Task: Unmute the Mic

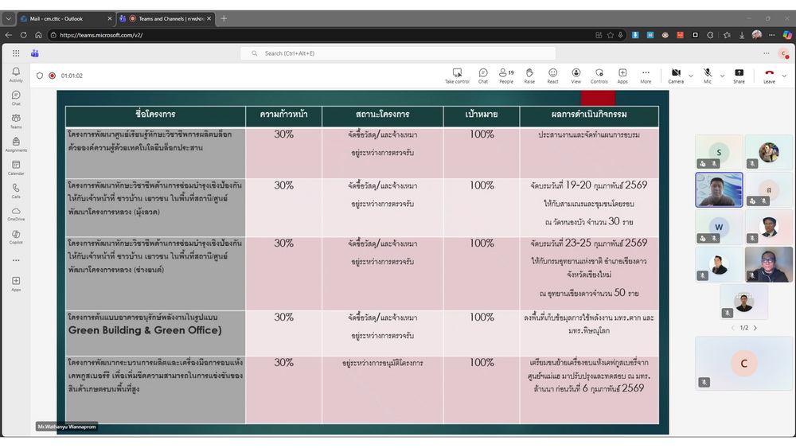Action: click(x=708, y=76)
